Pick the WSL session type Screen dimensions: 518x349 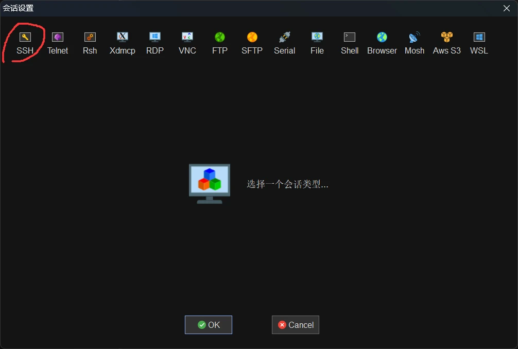coord(479,43)
